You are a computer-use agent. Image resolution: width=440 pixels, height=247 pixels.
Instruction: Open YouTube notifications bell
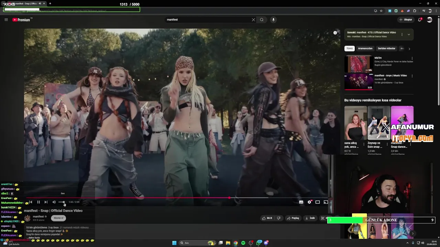click(x=420, y=20)
